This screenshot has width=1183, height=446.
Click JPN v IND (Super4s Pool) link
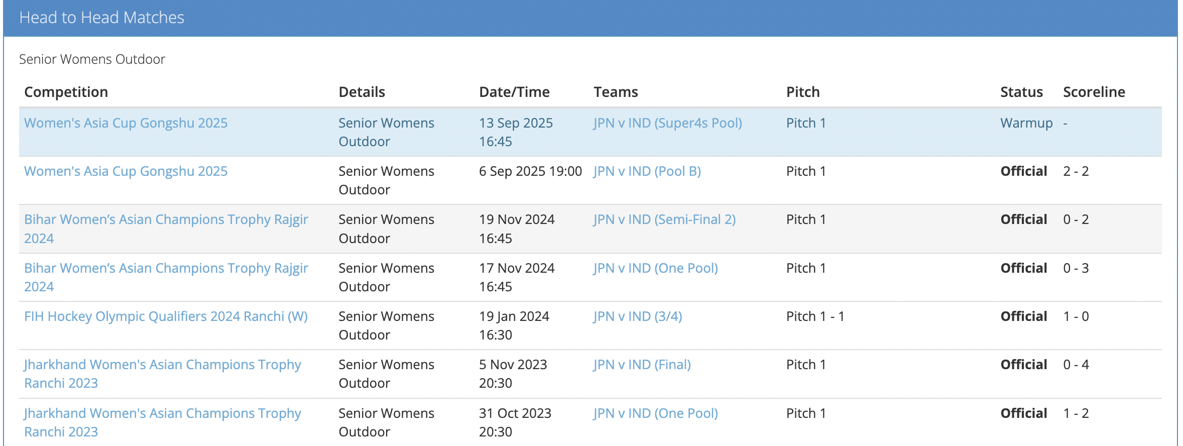click(667, 123)
